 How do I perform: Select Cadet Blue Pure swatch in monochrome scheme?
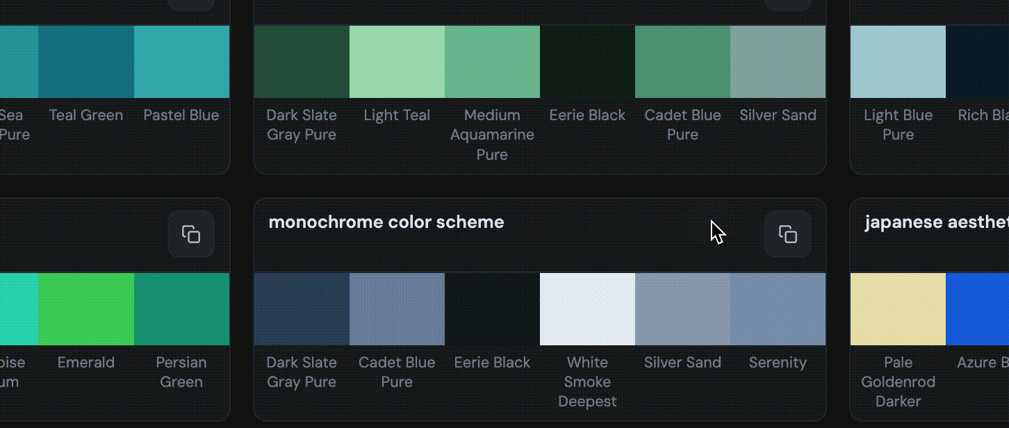(397, 309)
